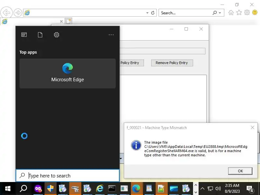Click OK on Machine Type Mismatch dialog
This screenshot has height=195, width=260.
tap(240, 171)
